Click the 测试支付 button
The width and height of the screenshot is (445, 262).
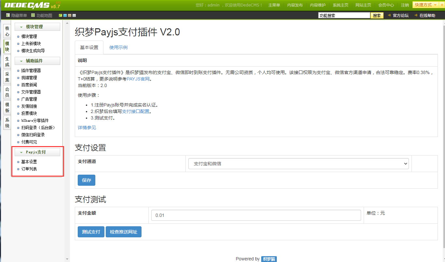click(x=91, y=232)
